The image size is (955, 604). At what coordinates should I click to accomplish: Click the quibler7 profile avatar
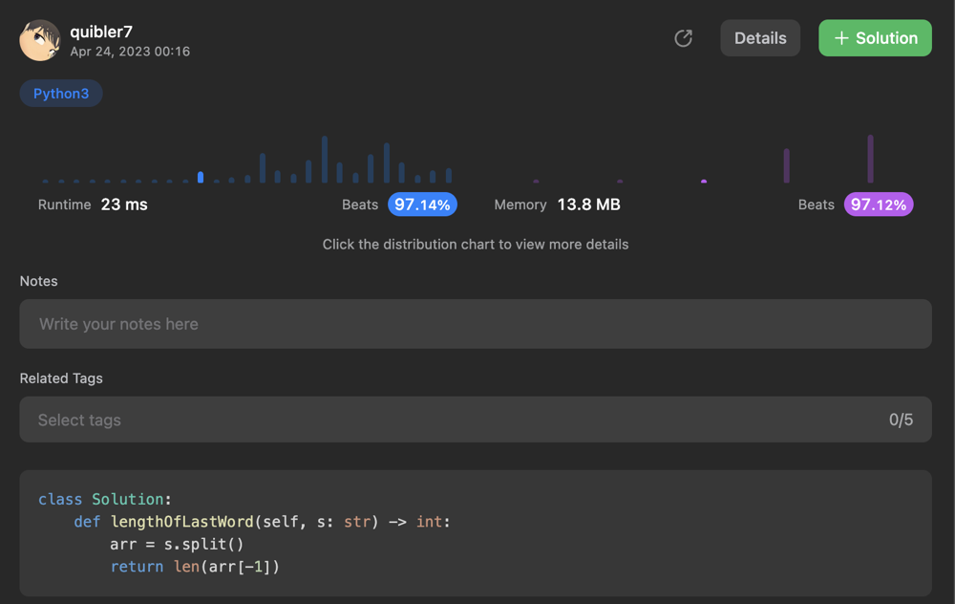pos(40,40)
